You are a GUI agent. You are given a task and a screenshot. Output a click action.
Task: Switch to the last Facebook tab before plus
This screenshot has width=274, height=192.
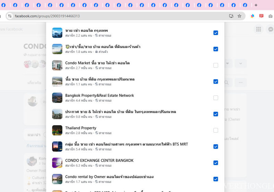click(x=245, y=5)
